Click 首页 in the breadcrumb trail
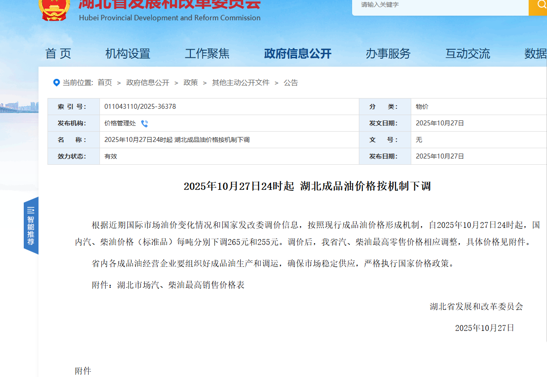Image resolution: width=547 pixels, height=377 pixels. (x=105, y=82)
